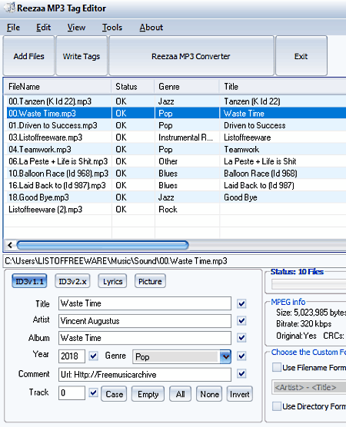Select file 04.Teamwork.mp3
Screen dimensions: 346x427
tap(40, 150)
